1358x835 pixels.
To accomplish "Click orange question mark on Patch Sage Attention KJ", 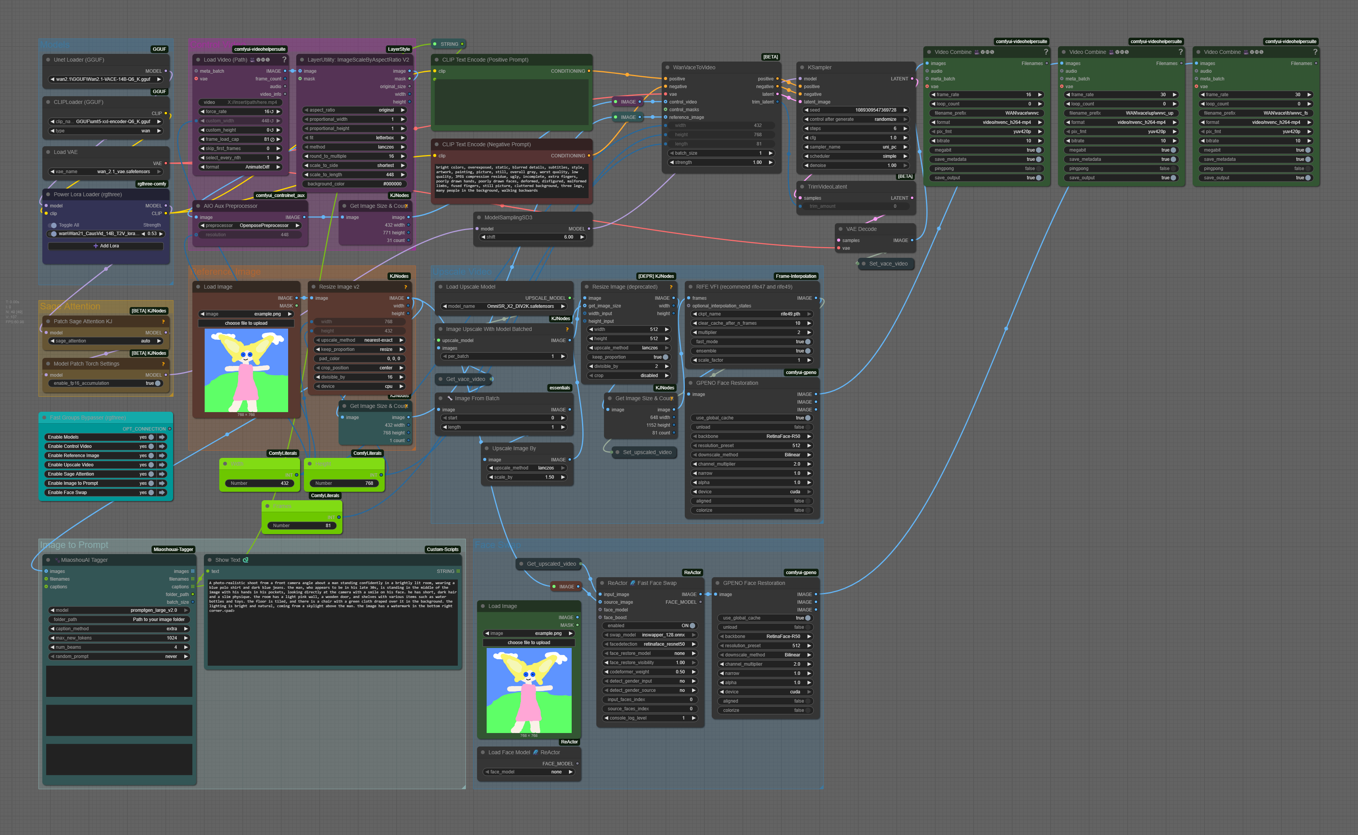I will pyautogui.click(x=163, y=321).
